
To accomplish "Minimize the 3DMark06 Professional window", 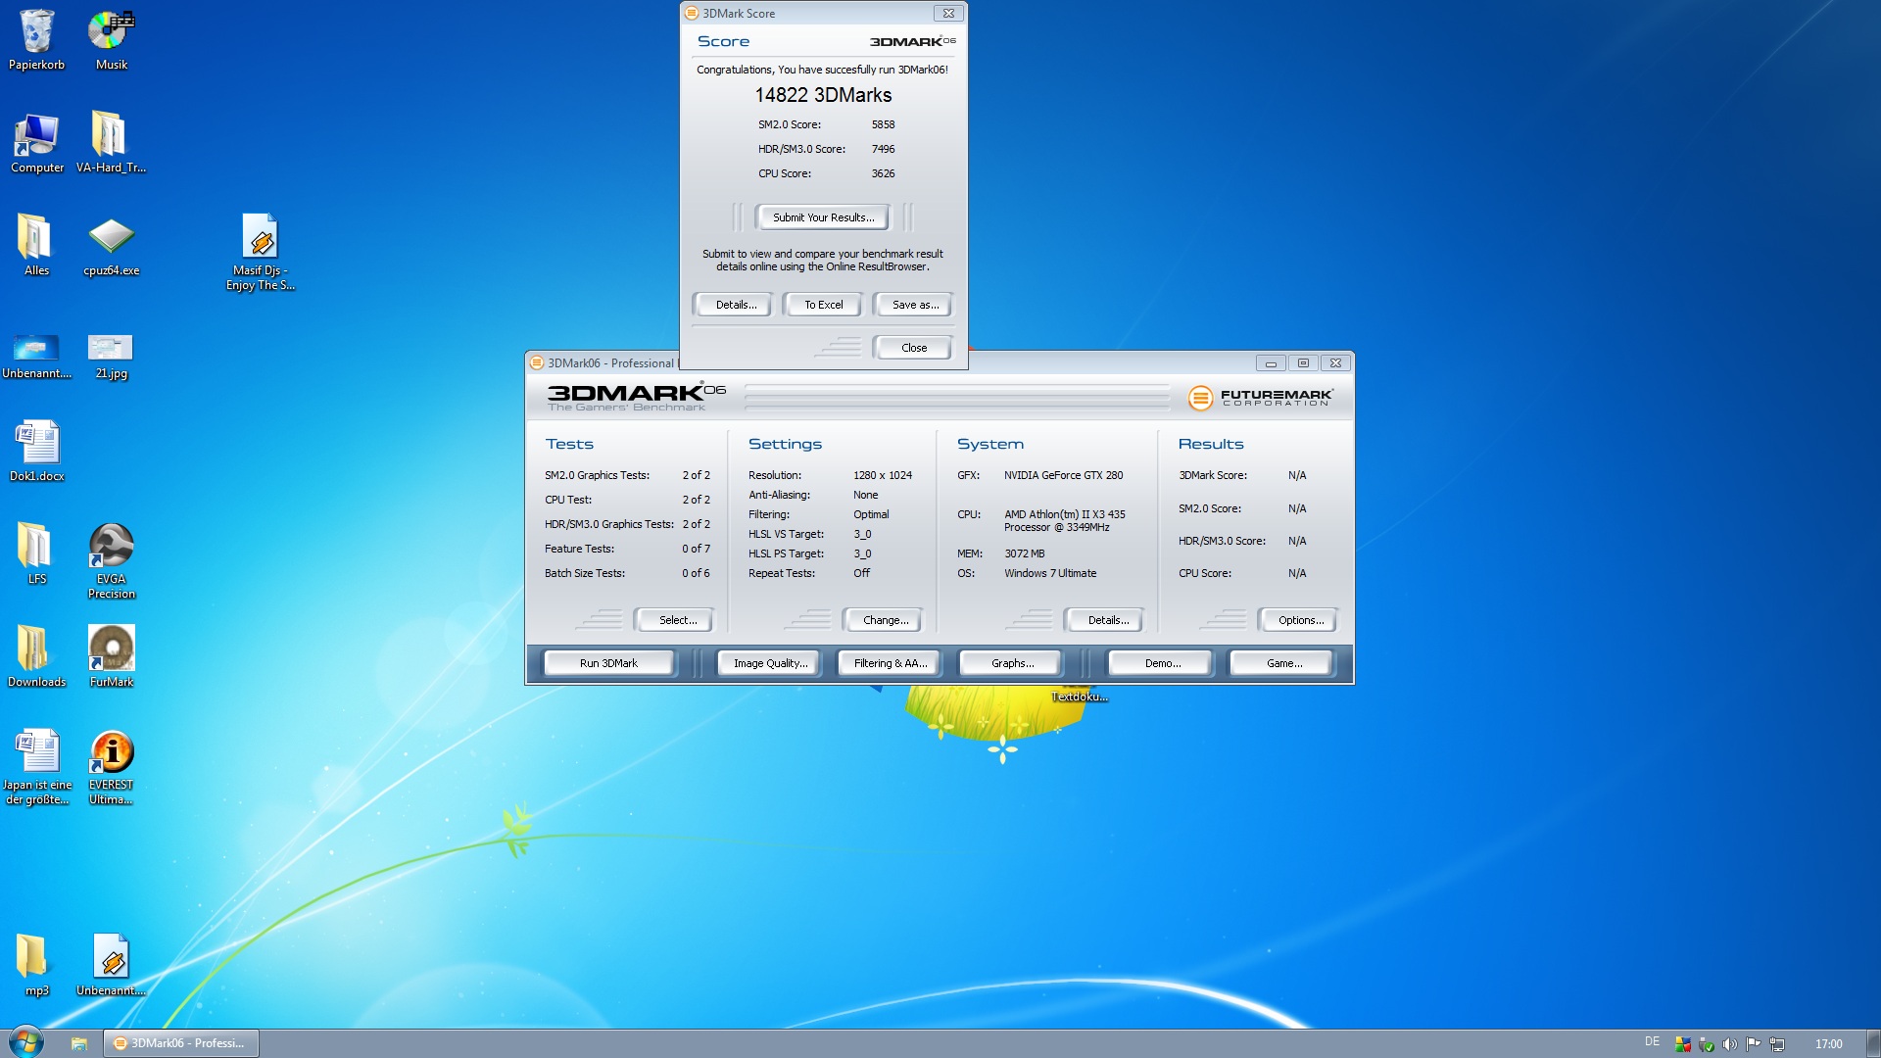I will pos(1271,362).
